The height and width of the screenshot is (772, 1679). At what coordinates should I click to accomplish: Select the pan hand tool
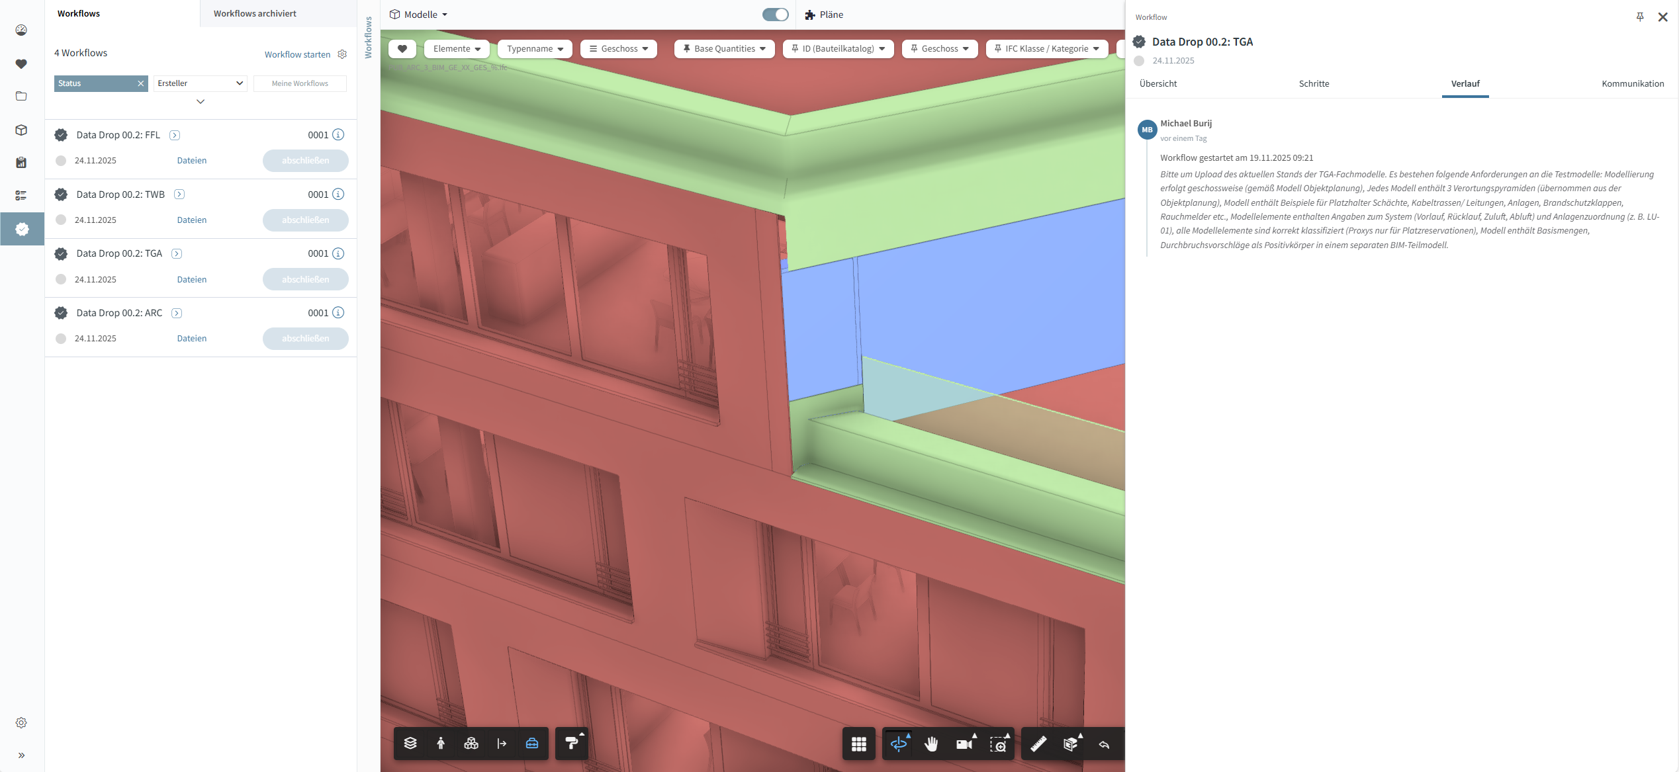(931, 744)
